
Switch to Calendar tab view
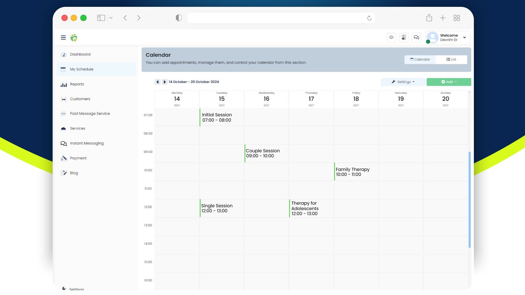420,60
